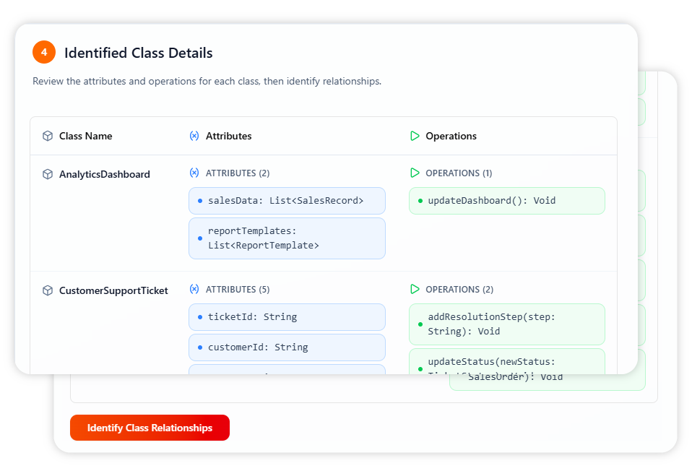Image resolution: width=692 pixels, height=471 pixels.
Task: Click variable icon next to ATTRIBUTES (5)
Action: pyautogui.click(x=194, y=290)
